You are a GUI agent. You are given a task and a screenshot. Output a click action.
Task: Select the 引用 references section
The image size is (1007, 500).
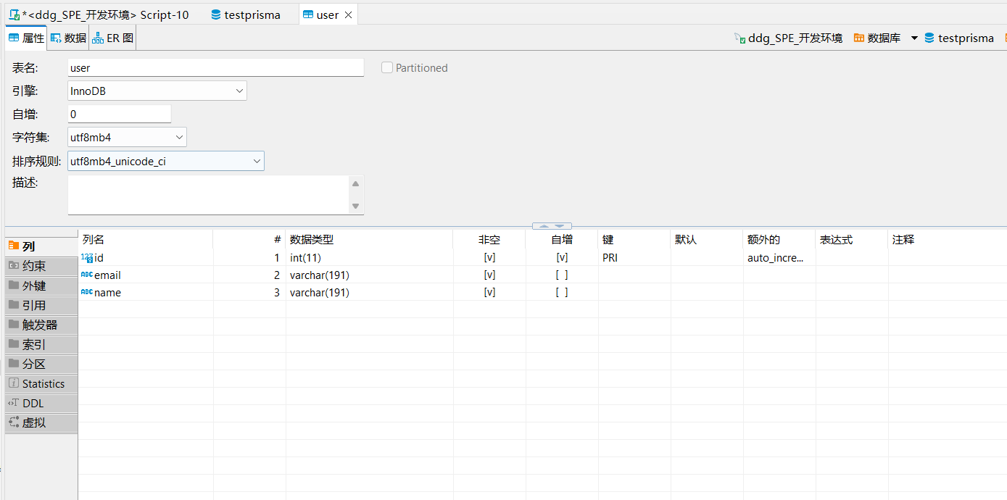click(41, 305)
